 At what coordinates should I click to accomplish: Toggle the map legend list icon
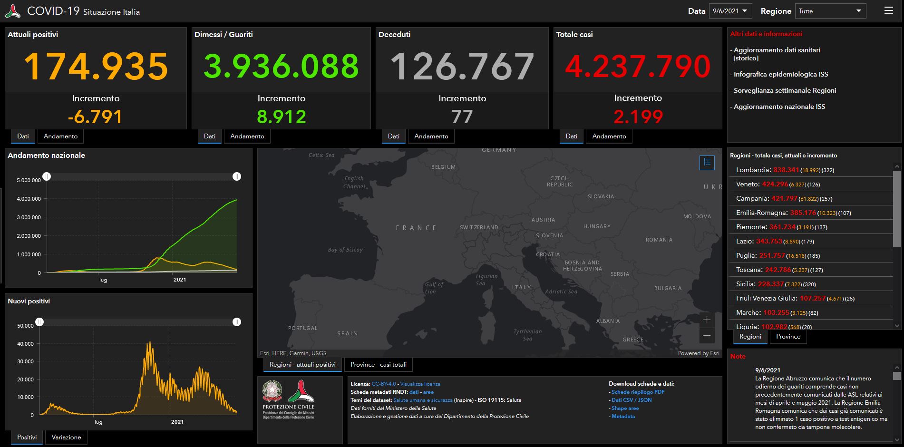[x=707, y=163]
